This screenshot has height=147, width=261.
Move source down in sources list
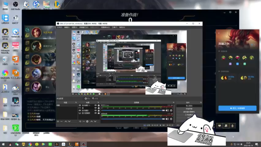pos(95,122)
